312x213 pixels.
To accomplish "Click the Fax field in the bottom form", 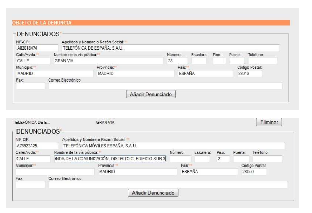I will point(31,185).
